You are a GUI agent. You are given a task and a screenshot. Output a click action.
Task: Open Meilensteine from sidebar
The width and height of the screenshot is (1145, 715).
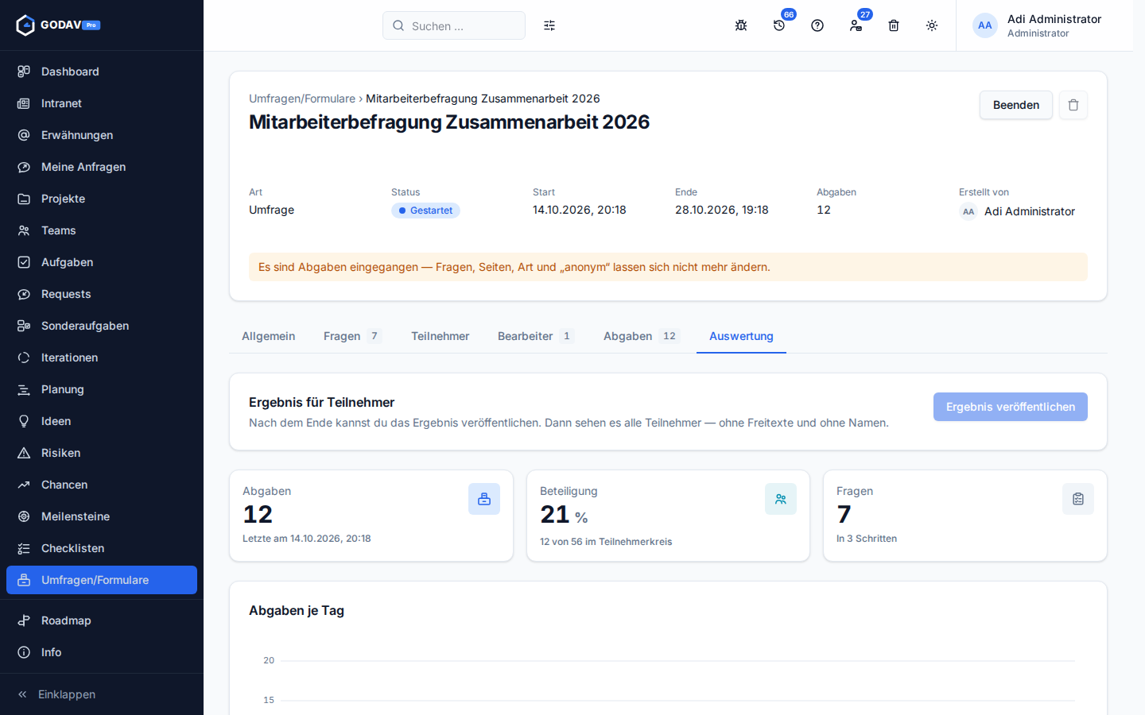102,516
